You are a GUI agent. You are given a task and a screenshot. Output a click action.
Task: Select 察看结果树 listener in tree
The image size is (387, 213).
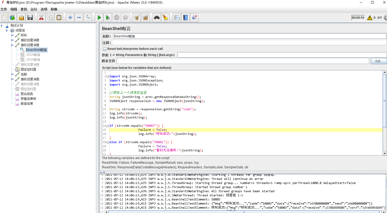(28, 99)
